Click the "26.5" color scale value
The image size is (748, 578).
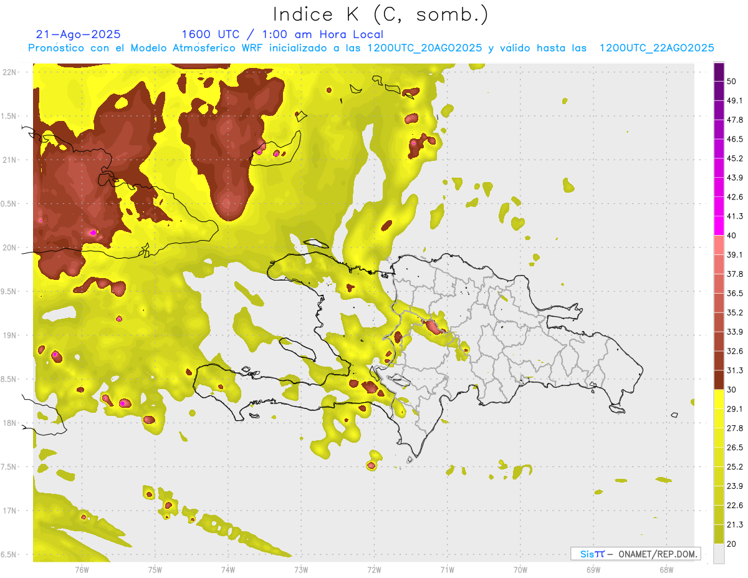(735, 448)
